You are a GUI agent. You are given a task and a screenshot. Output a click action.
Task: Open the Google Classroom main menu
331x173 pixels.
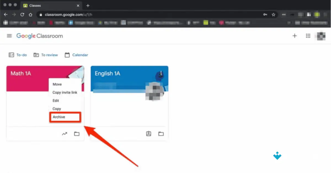9,36
